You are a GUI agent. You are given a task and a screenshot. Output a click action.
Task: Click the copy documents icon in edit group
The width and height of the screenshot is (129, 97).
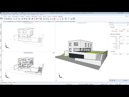pyautogui.click(x=44, y=19)
